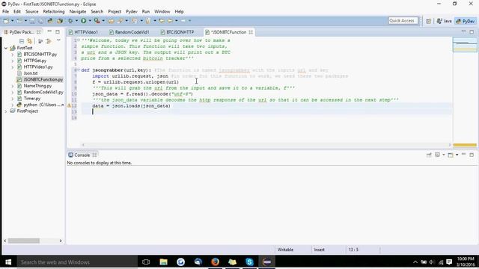The width and height of the screenshot is (479, 269).
Task: Close the JSONBTCFunction editor tab
Action: pyautogui.click(x=251, y=32)
